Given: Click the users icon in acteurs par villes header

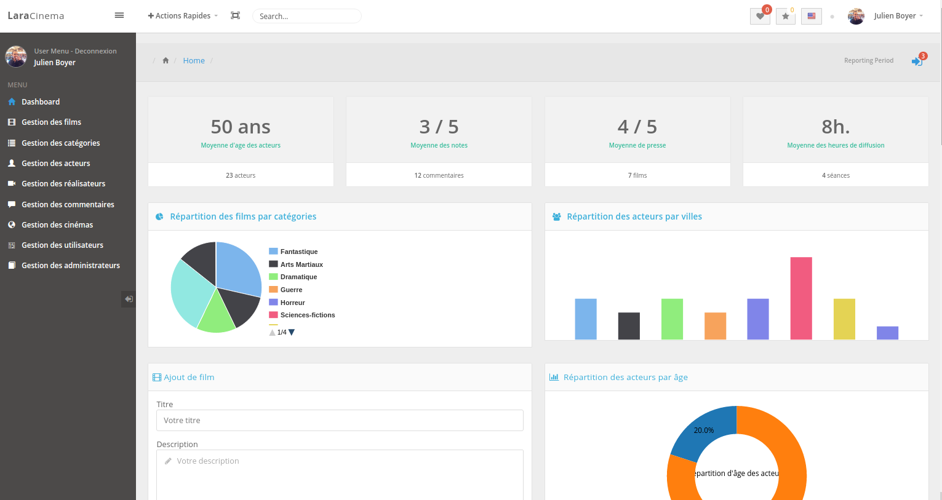Looking at the screenshot, I should pos(556,216).
